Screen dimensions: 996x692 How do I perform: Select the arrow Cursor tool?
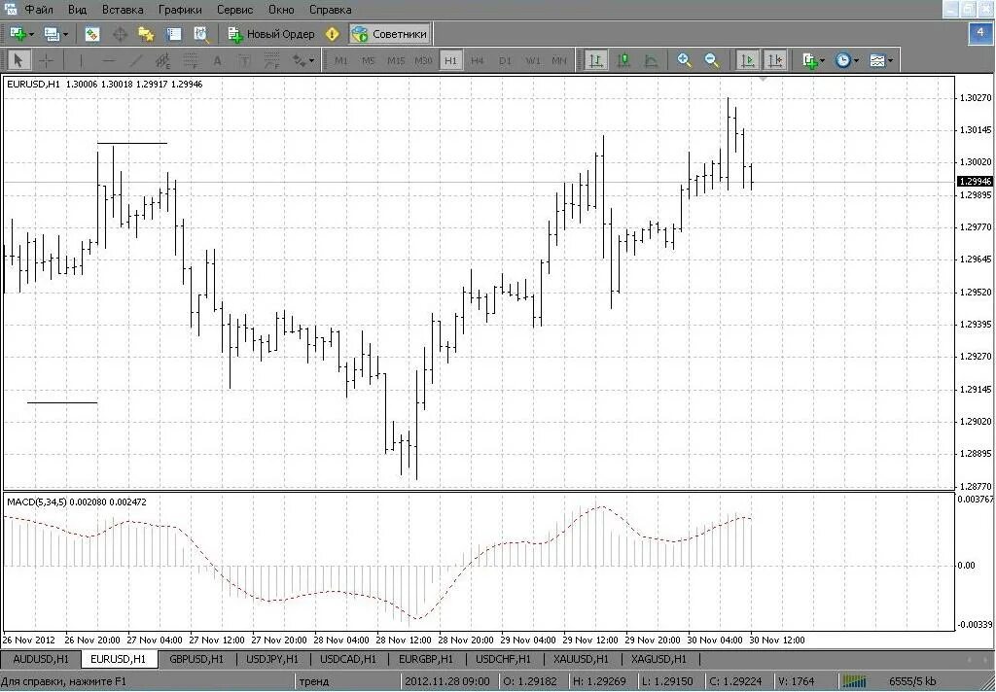(x=18, y=61)
